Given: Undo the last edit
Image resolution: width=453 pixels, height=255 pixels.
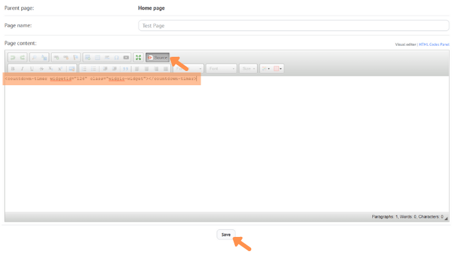Looking at the screenshot, I should coord(13,57).
